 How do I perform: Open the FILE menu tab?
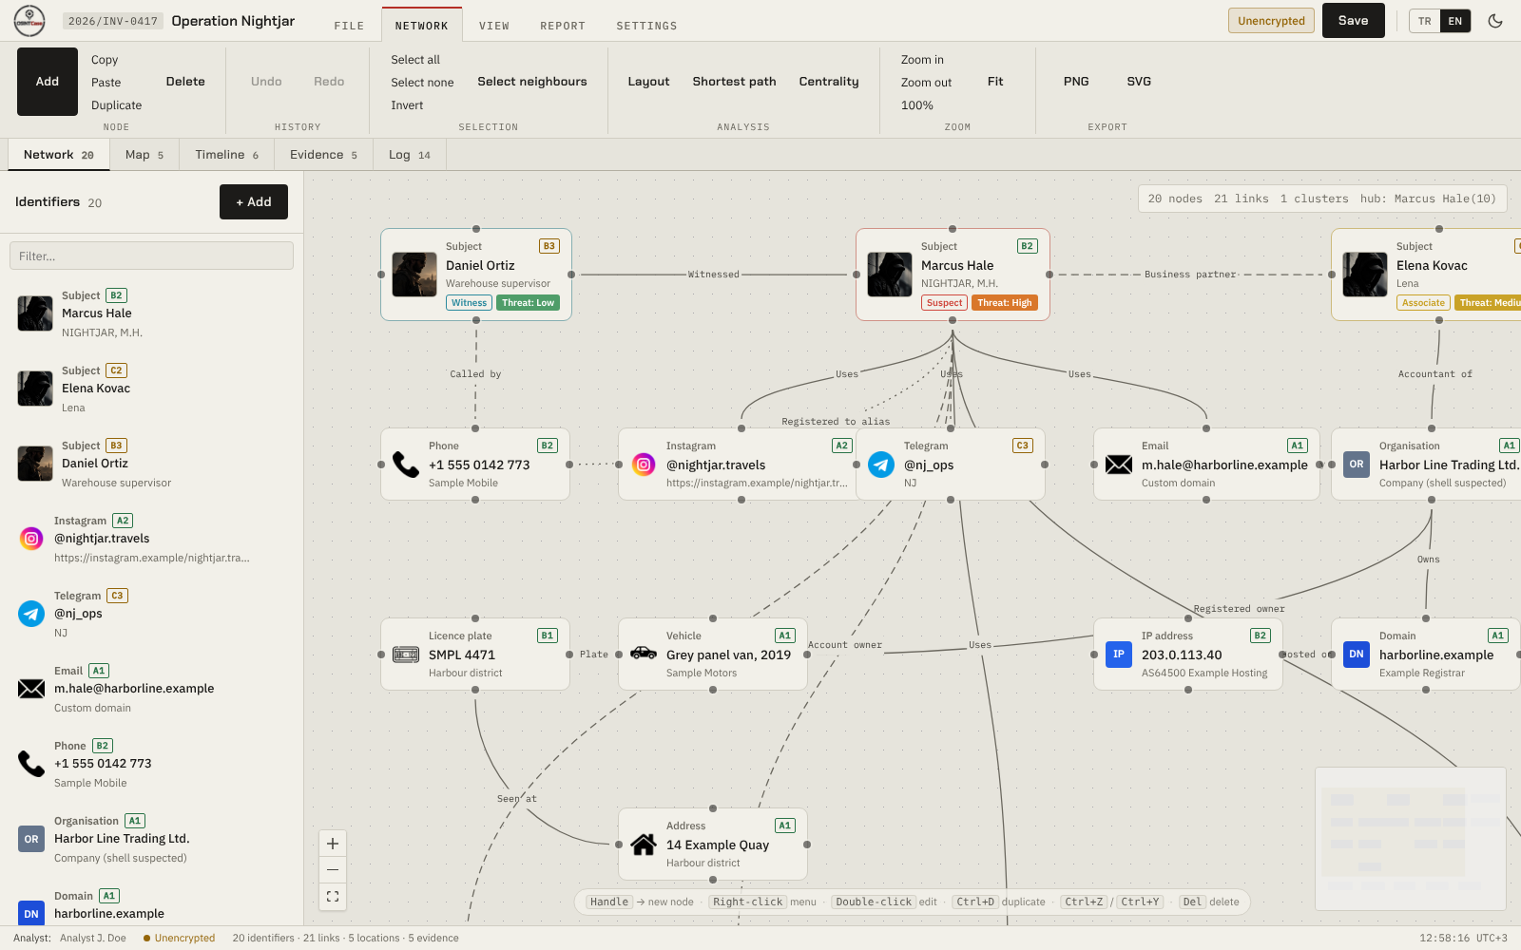tap(349, 26)
